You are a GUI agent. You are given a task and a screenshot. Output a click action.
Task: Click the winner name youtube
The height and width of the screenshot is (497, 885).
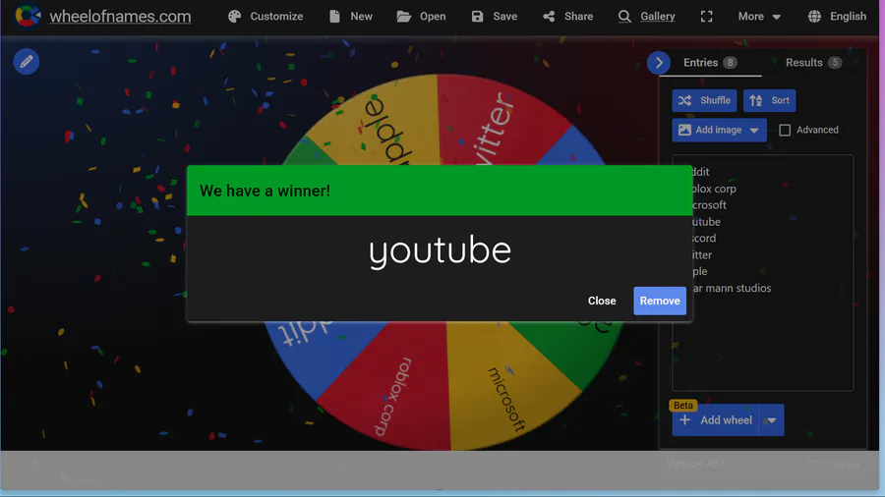[x=440, y=250]
